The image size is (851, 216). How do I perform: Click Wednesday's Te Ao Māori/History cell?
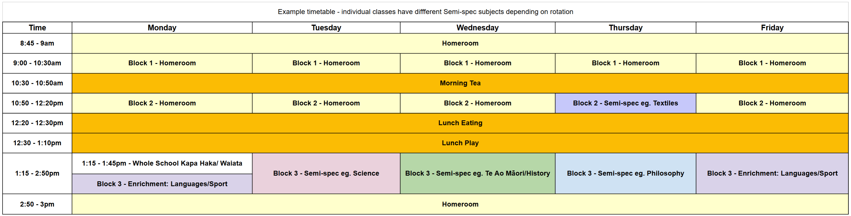tap(477, 174)
